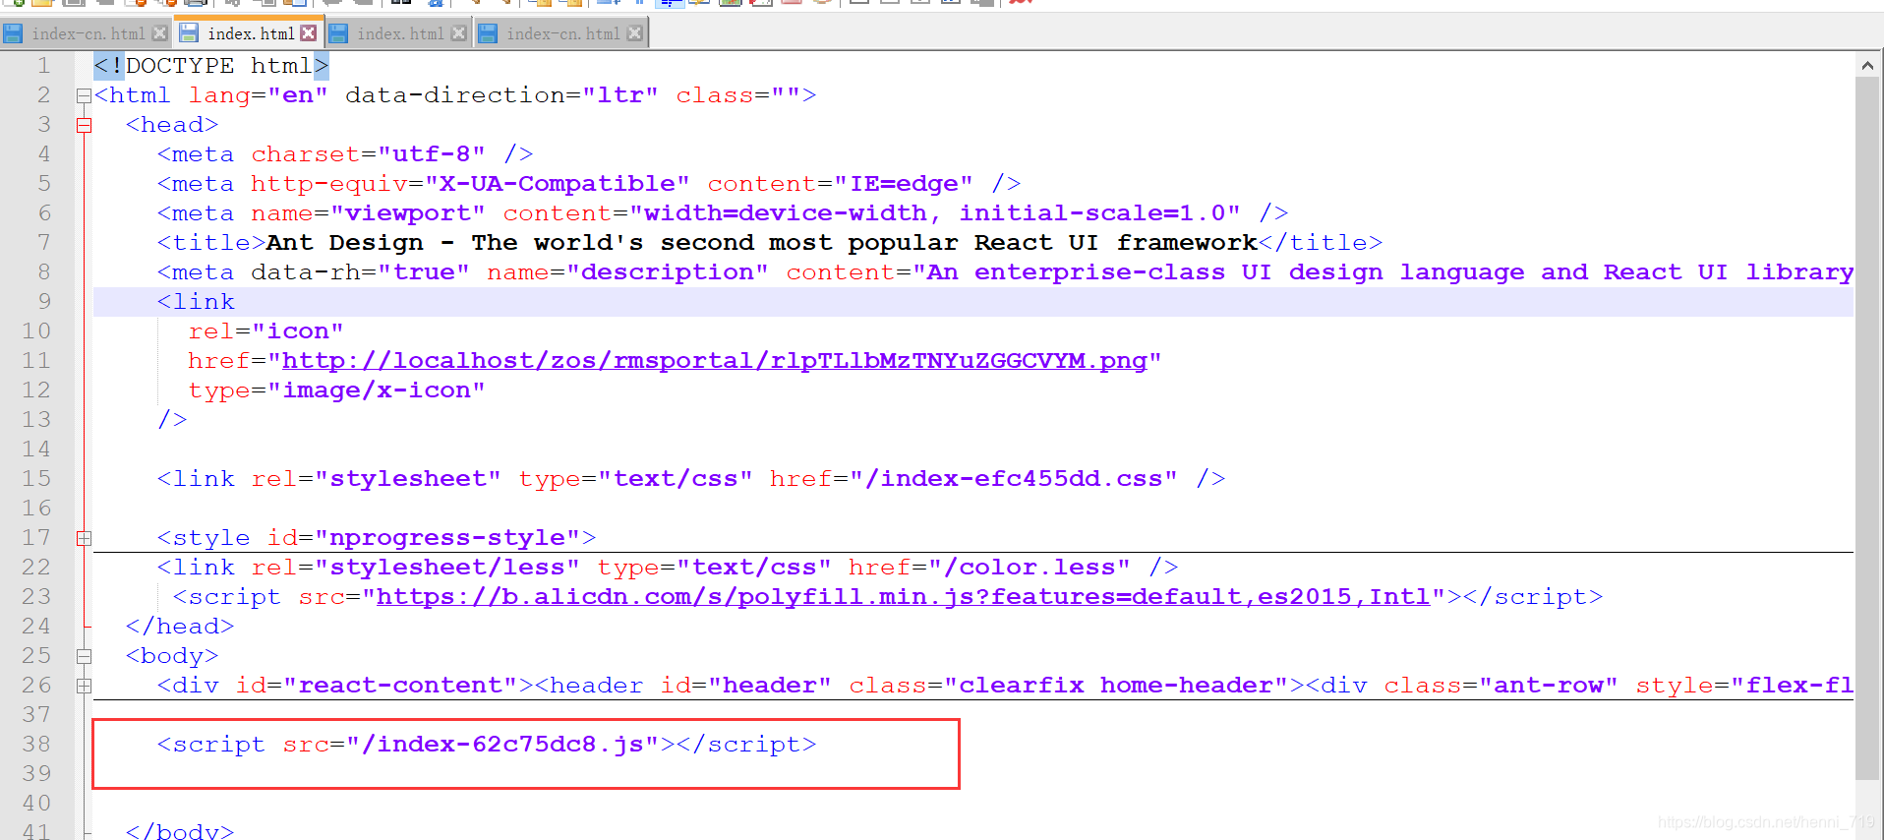Click the closing body tag text
1884x840 pixels.
[180, 831]
